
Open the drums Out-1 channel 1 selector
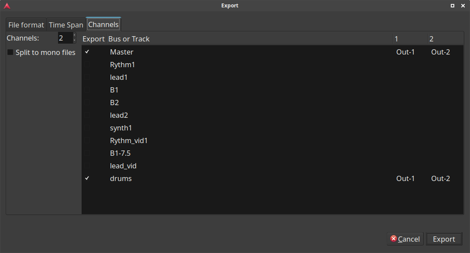pos(405,178)
